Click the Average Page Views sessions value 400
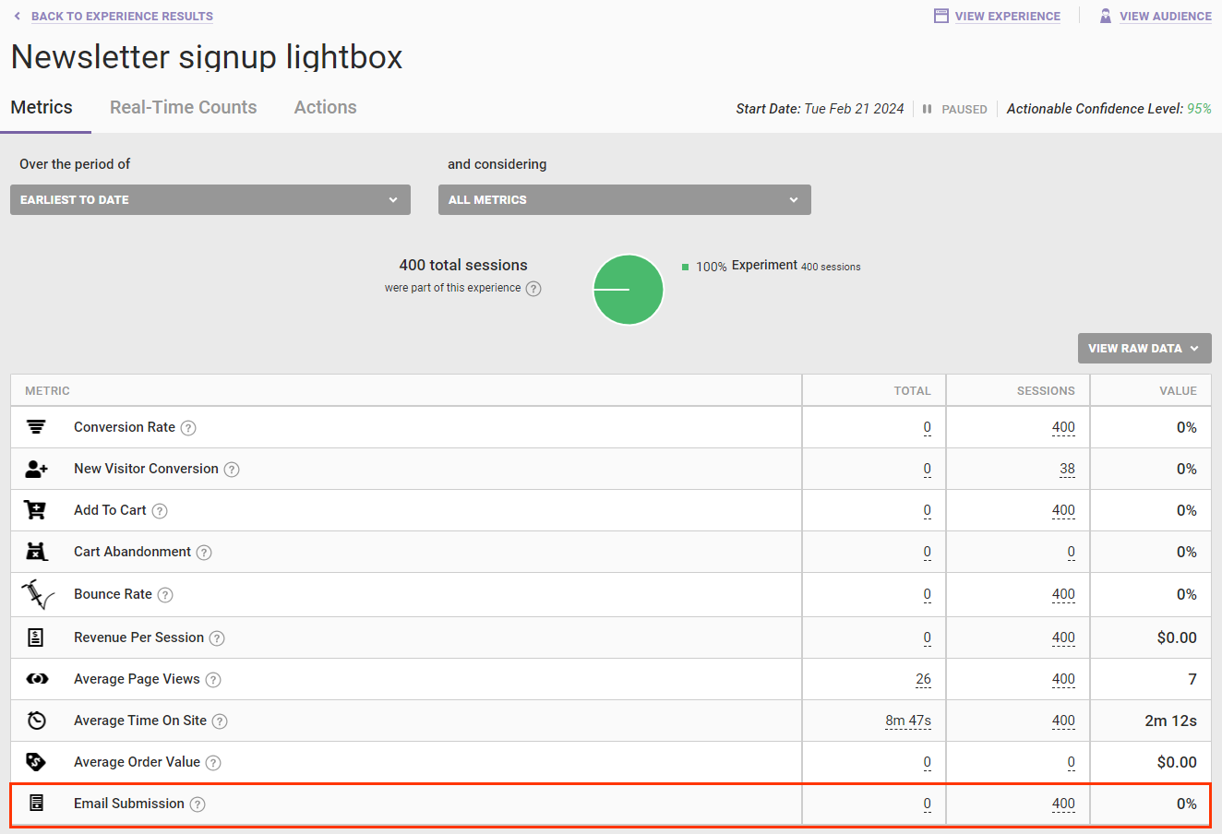The image size is (1222, 834). pyautogui.click(x=1063, y=679)
